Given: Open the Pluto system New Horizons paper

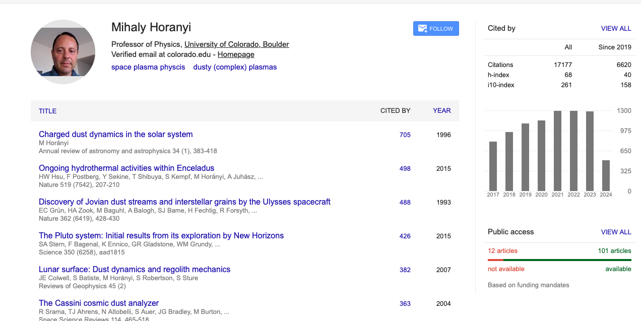Looking at the screenshot, I should click(161, 236).
